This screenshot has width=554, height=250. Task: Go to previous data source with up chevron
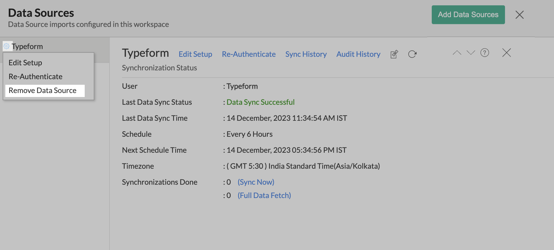tap(457, 53)
